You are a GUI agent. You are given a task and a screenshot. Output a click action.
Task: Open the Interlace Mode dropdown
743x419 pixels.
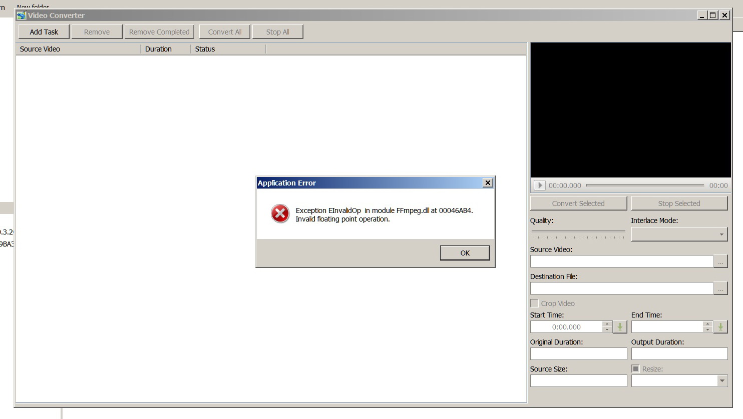(x=721, y=234)
